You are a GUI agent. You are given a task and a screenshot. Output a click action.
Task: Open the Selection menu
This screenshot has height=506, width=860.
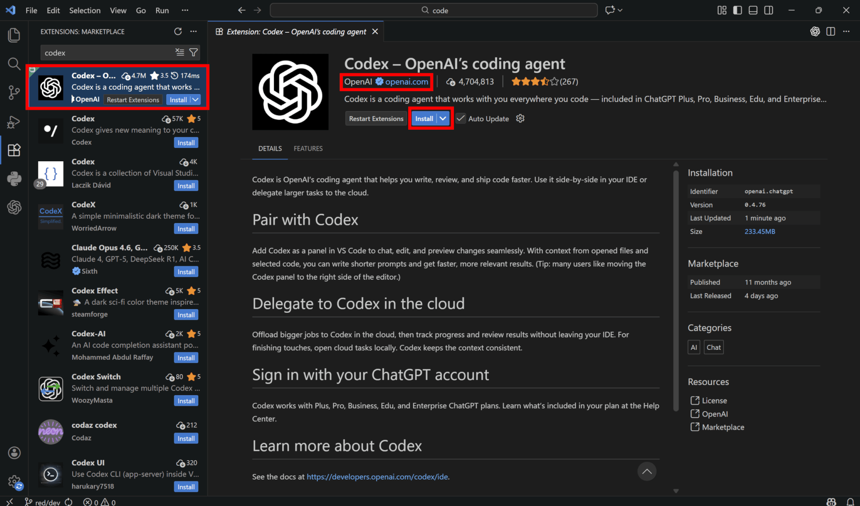tap(84, 10)
